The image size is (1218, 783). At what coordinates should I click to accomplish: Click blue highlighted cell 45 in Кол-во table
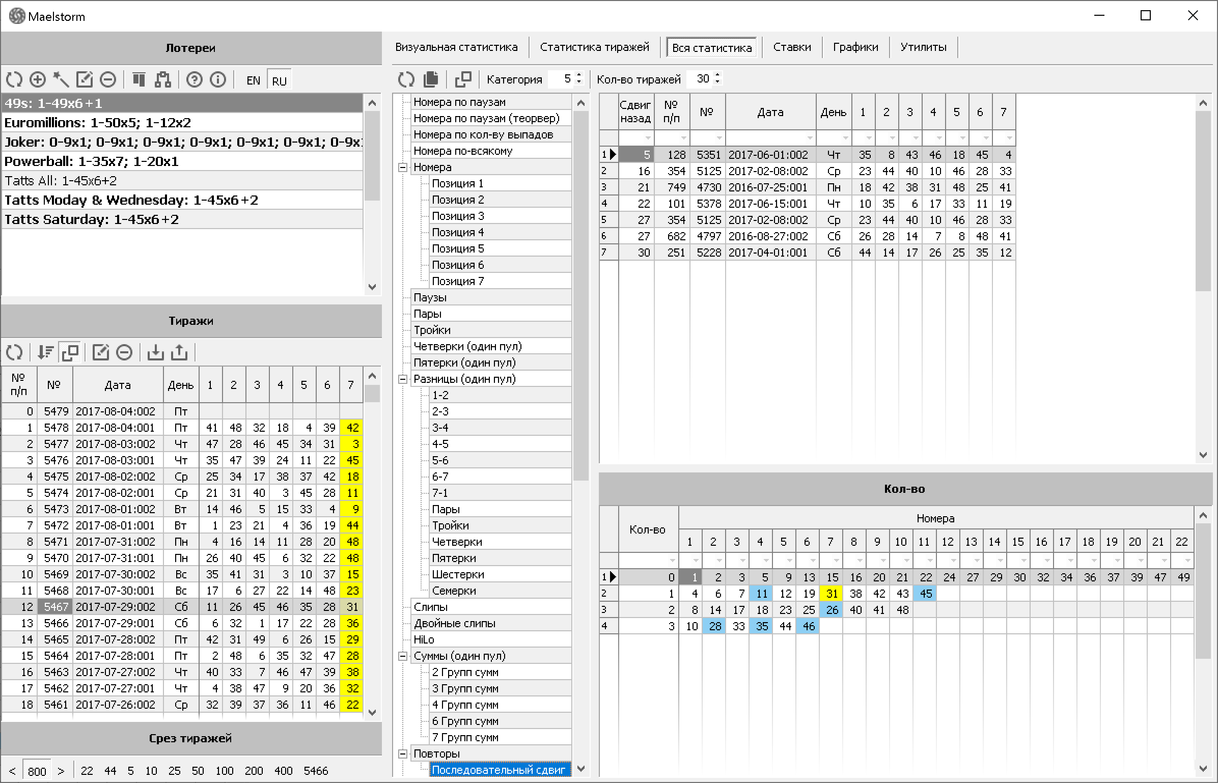926,594
